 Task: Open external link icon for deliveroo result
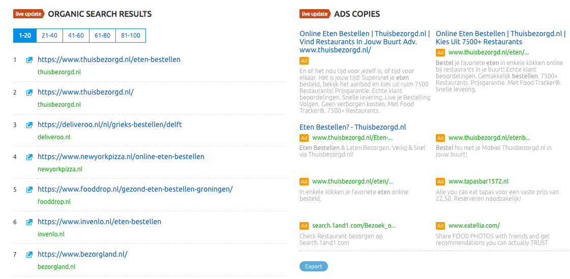coord(29,125)
